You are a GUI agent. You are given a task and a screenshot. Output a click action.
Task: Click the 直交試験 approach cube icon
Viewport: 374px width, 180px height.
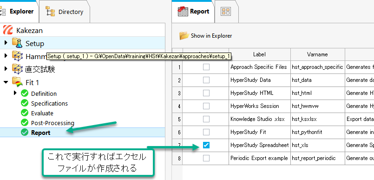tap(17, 69)
